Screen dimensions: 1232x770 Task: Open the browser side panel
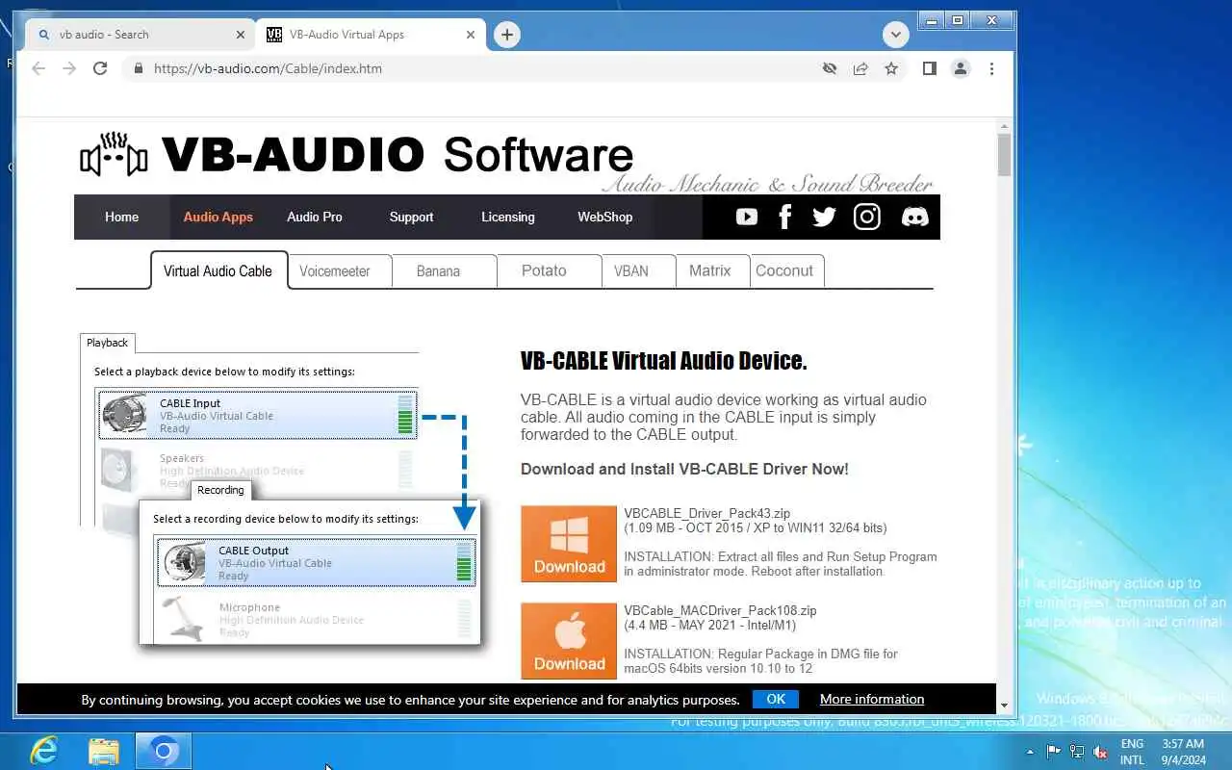tap(929, 68)
